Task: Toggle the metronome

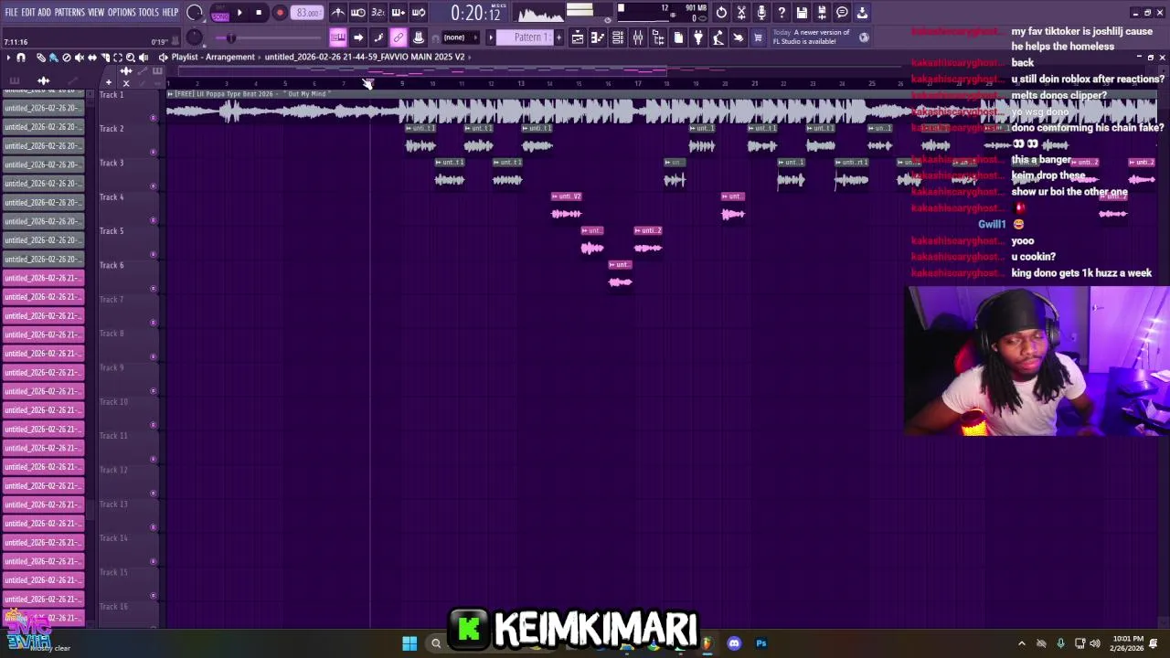Action: click(338, 13)
